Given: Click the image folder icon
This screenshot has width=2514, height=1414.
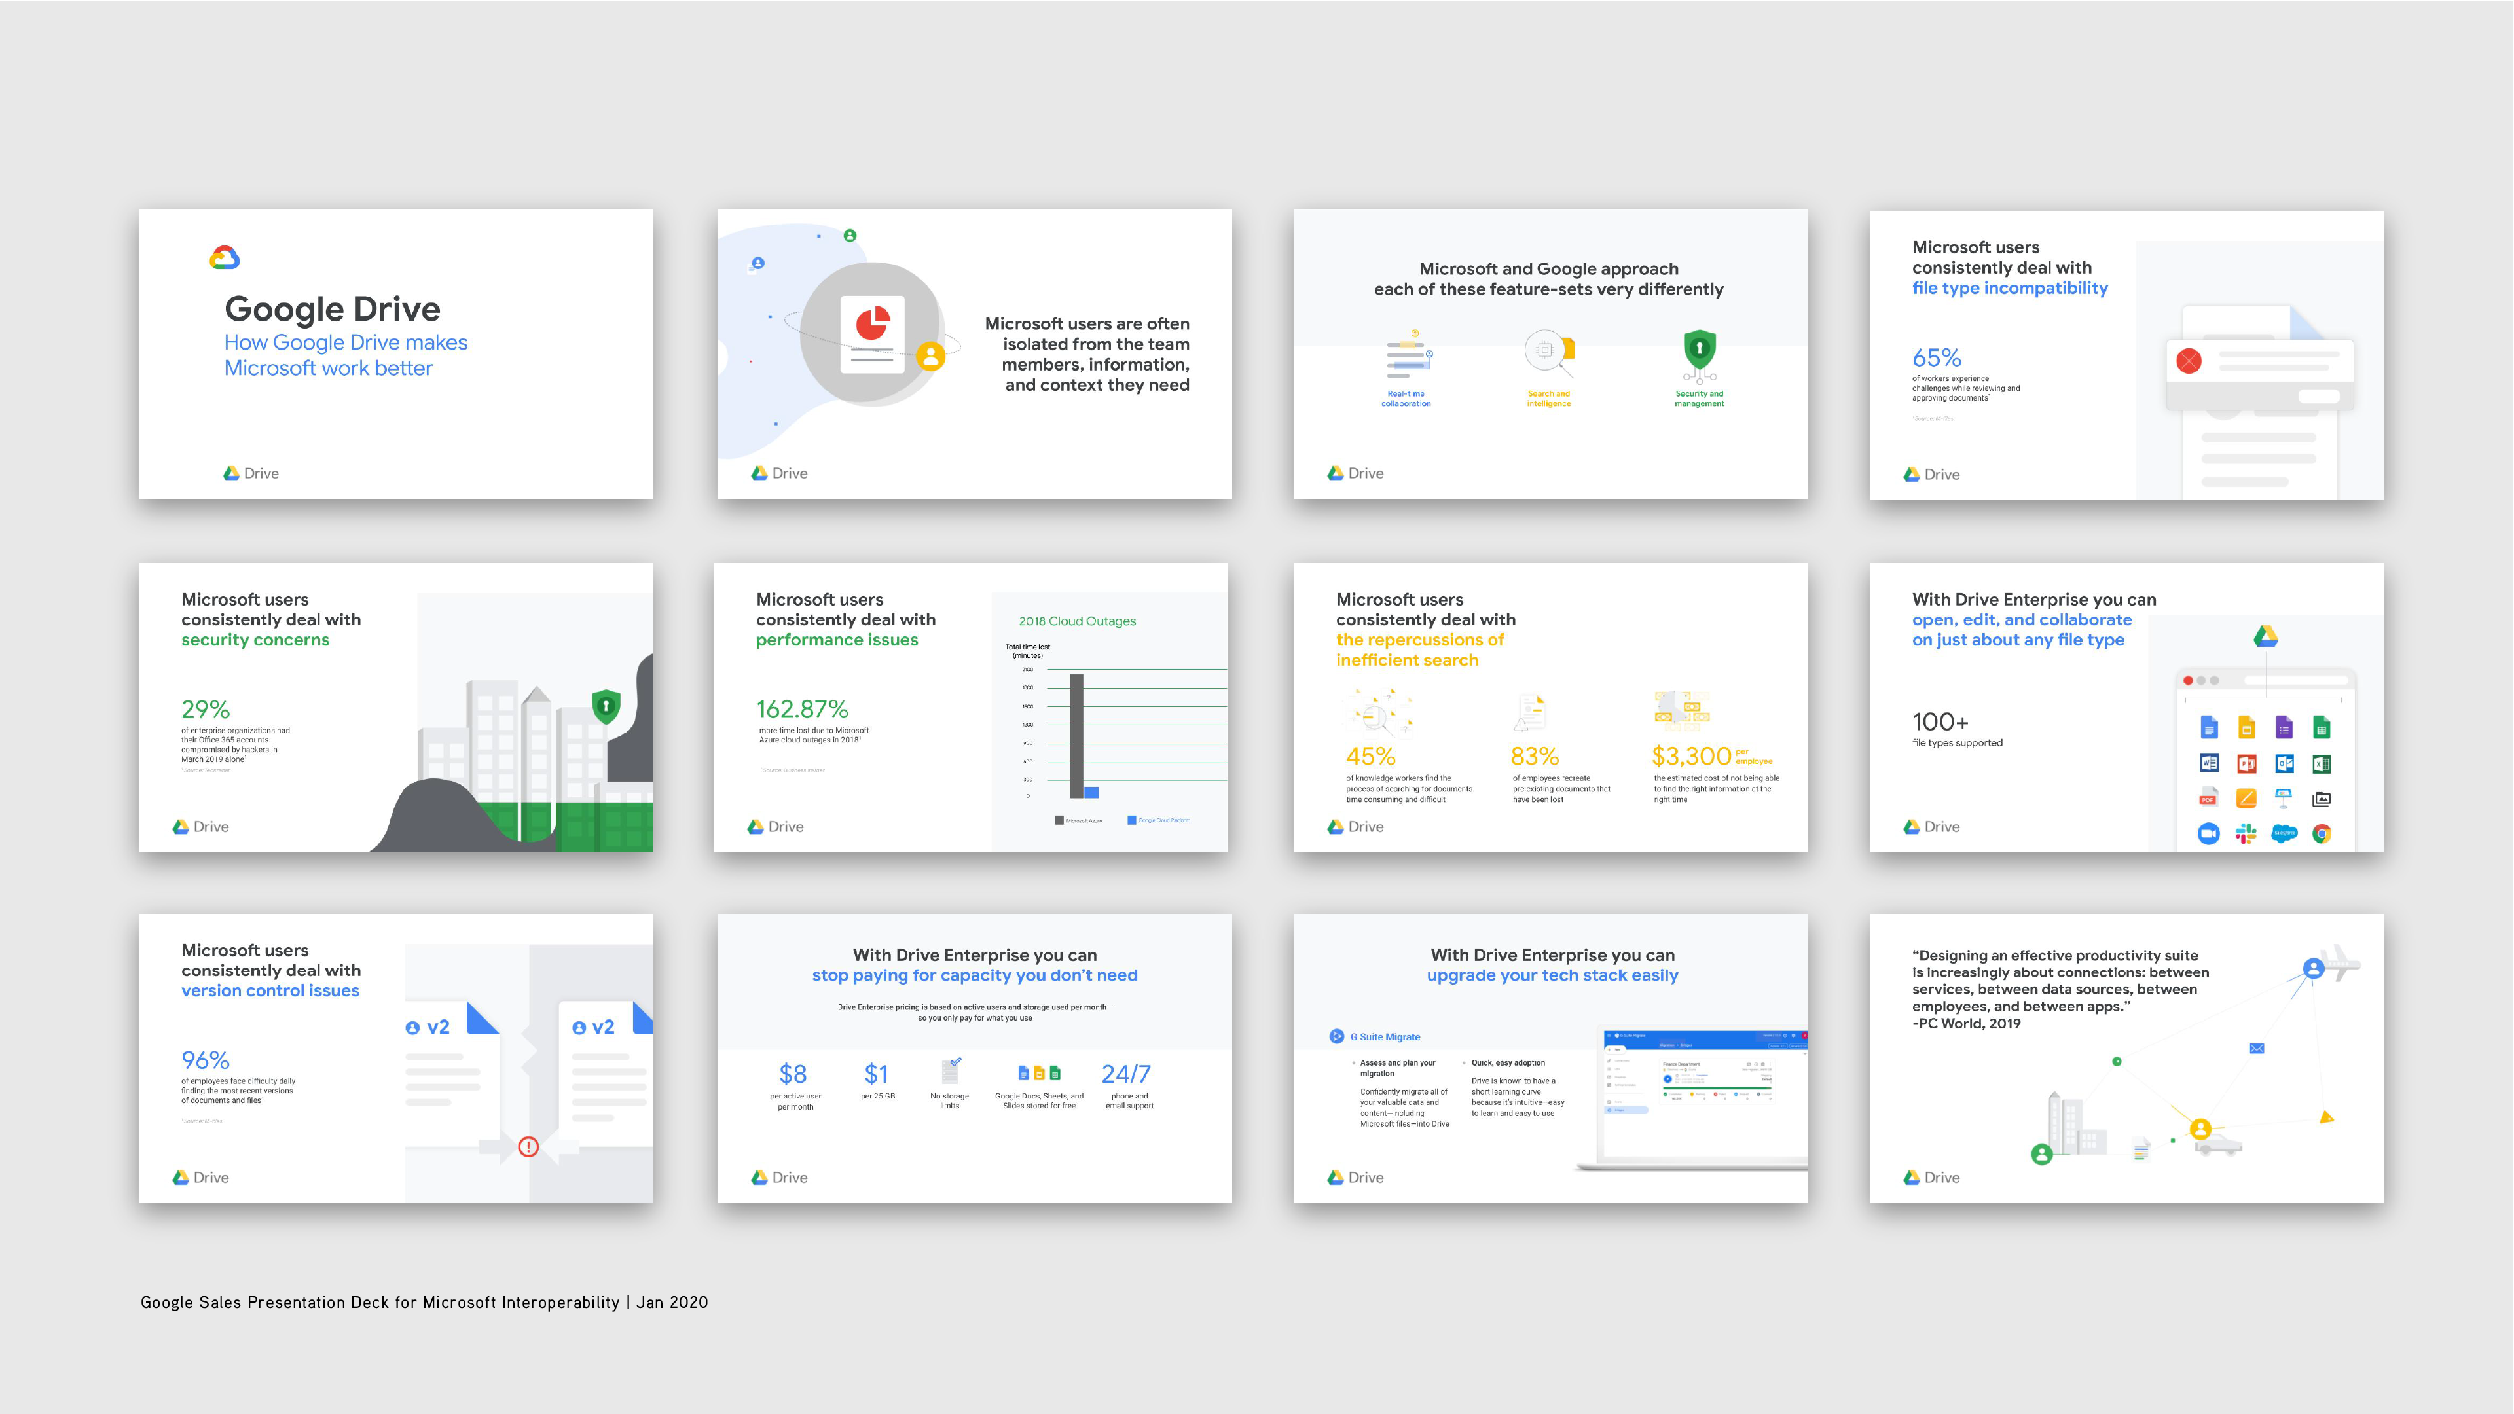Looking at the screenshot, I should 2321,799.
